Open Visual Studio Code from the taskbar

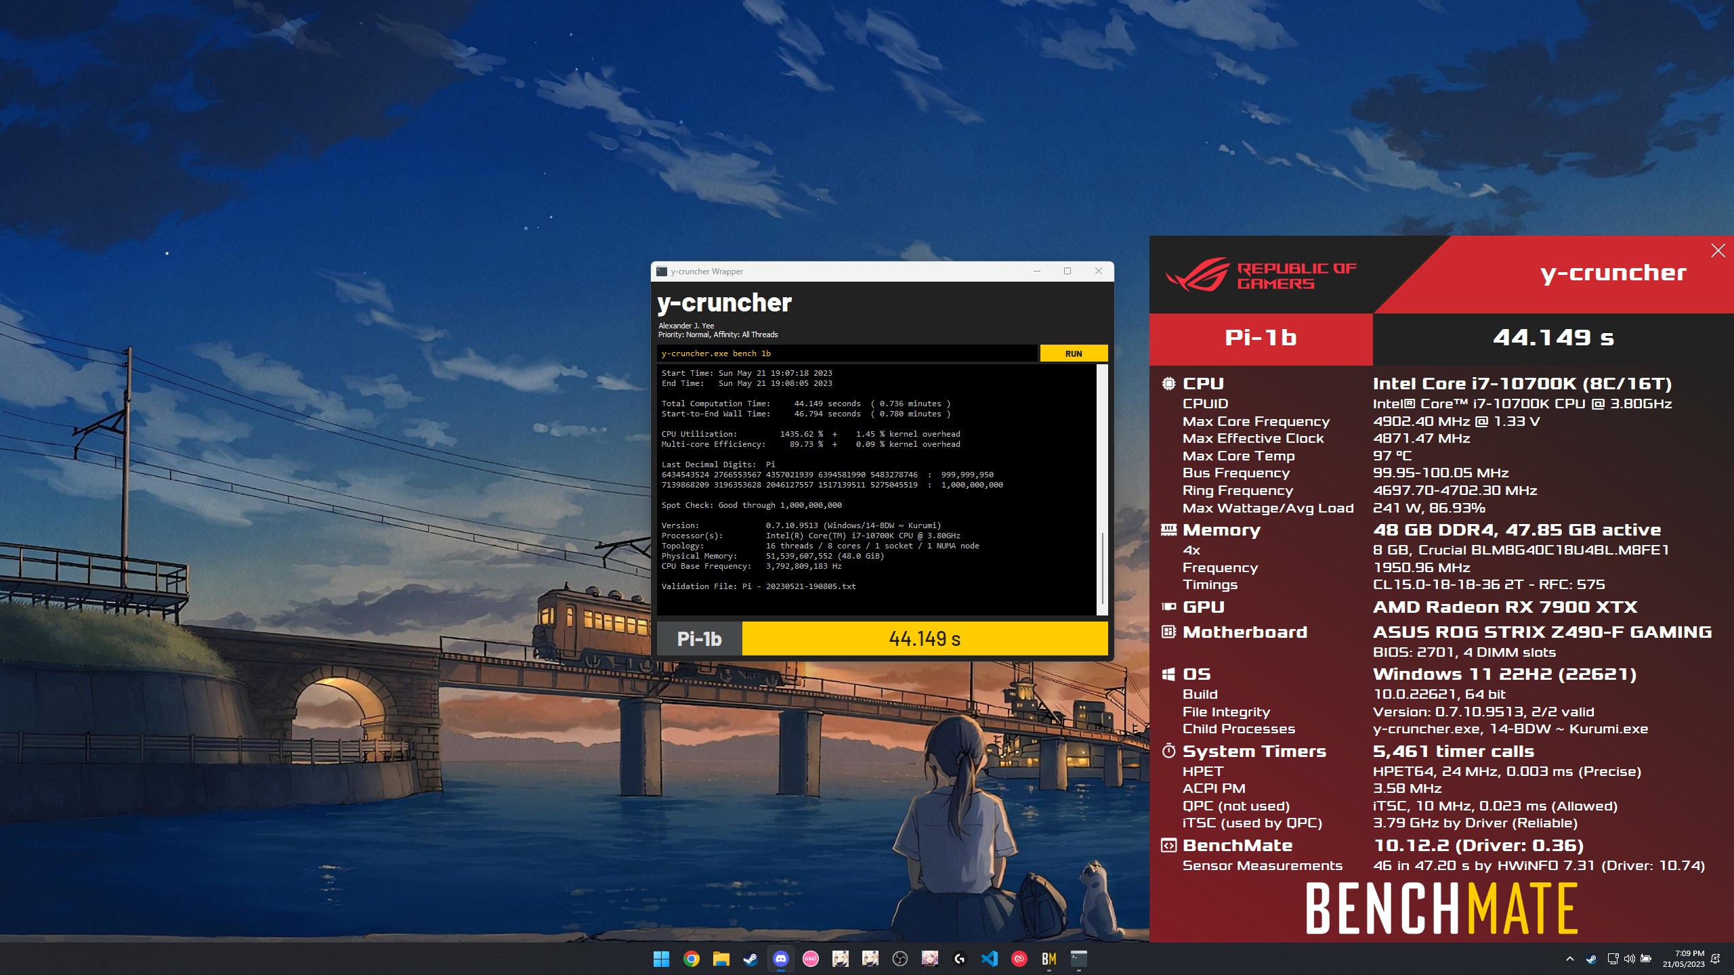989,959
